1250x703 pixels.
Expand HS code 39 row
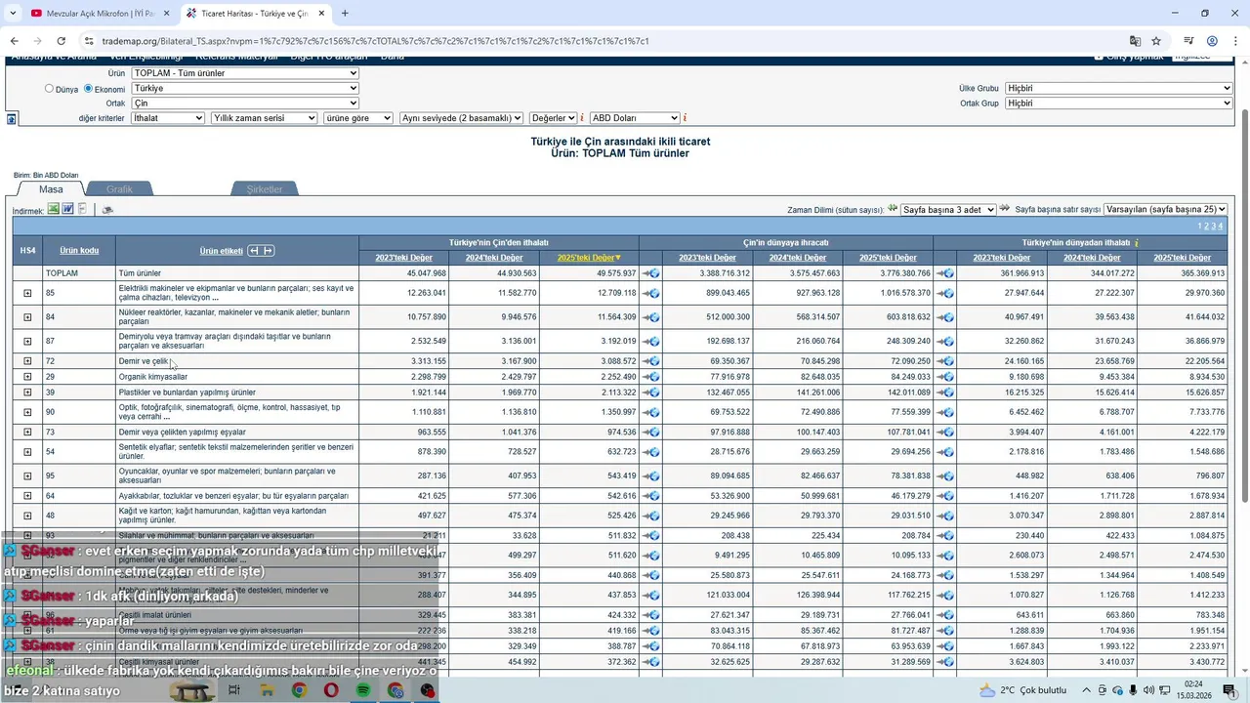[27, 393]
